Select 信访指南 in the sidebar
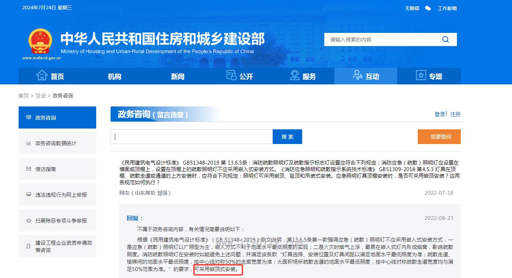 [57, 169]
